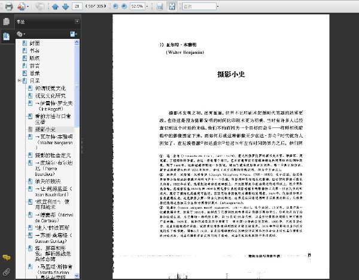Click the new bookmark icon

[74, 34]
